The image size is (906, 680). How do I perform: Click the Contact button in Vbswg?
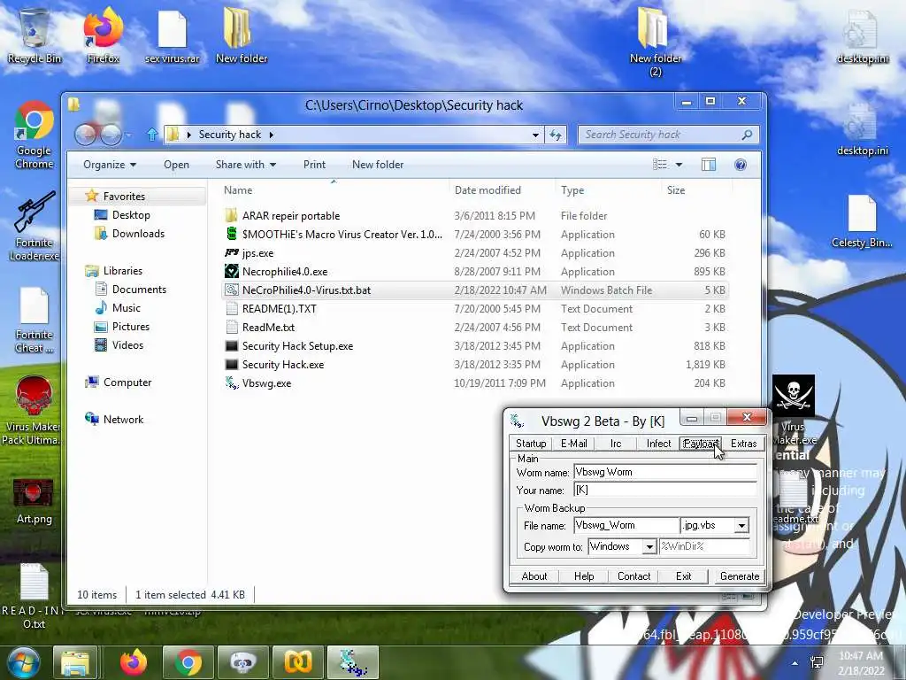pos(633,576)
